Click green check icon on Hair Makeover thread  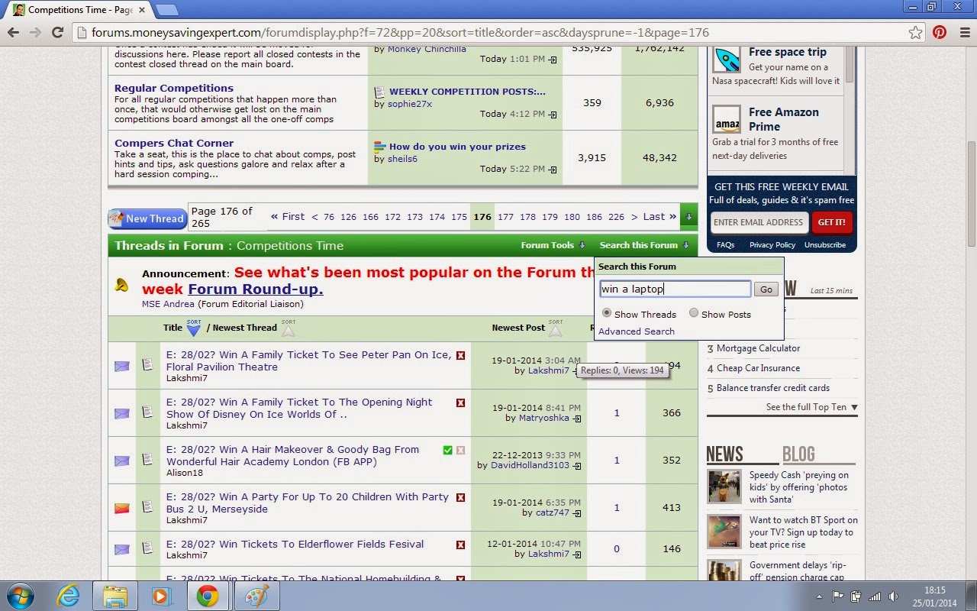[447, 450]
